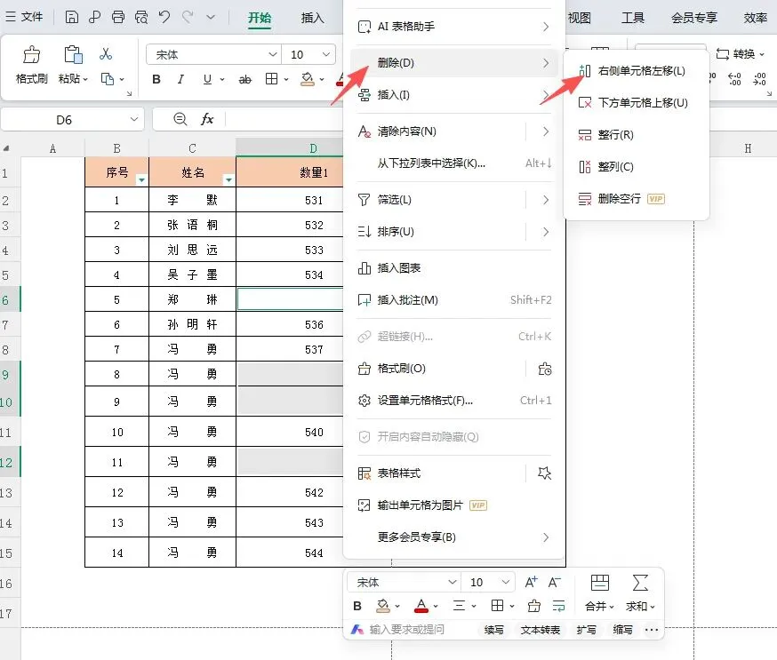Click the name box showing D6

tap(72, 120)
